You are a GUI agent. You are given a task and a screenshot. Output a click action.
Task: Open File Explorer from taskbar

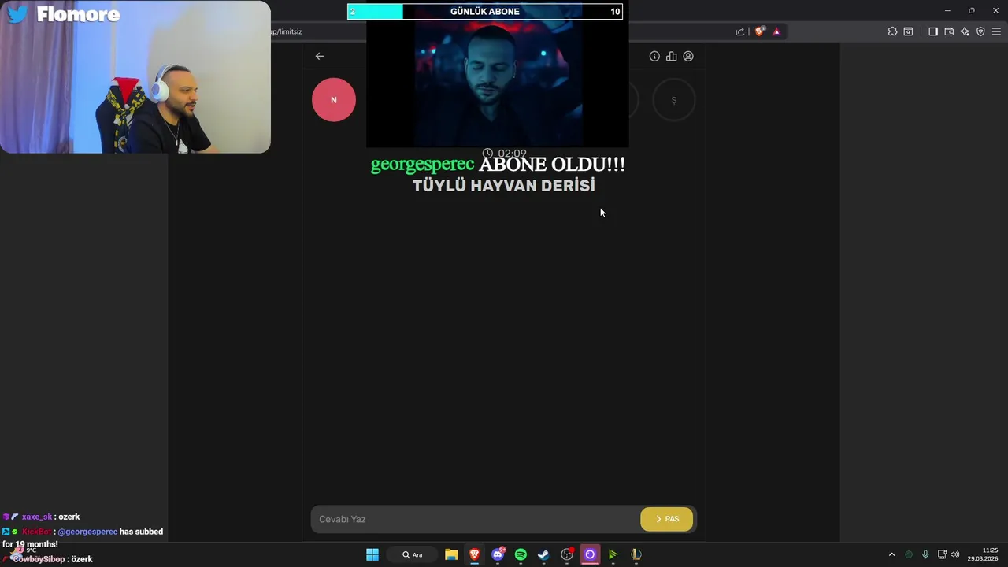(451, 554)
